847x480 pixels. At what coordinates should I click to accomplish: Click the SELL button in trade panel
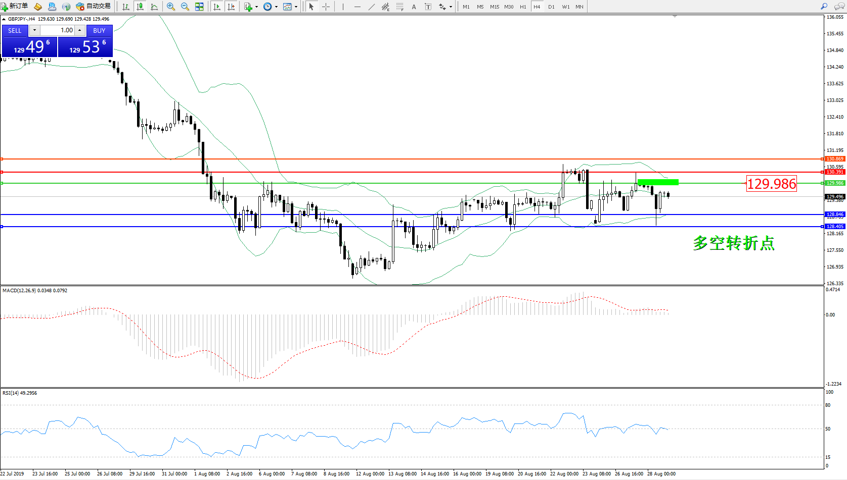(x=15, y=30)
